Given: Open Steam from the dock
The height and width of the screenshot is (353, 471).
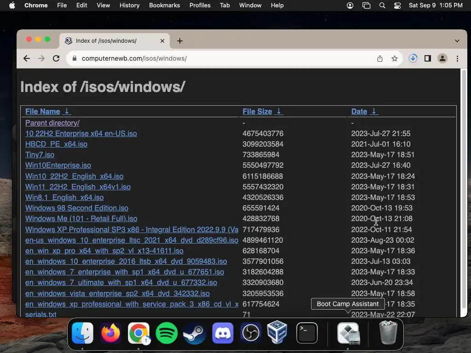Looking at the screenshot, I should (195, 333).
